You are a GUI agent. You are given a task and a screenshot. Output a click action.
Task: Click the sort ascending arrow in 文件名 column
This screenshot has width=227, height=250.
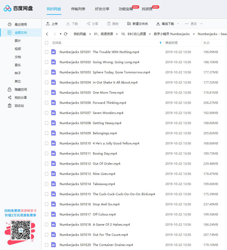tap(161, 43)
